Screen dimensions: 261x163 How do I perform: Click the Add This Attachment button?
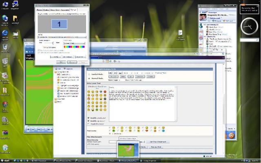[158, 142]
